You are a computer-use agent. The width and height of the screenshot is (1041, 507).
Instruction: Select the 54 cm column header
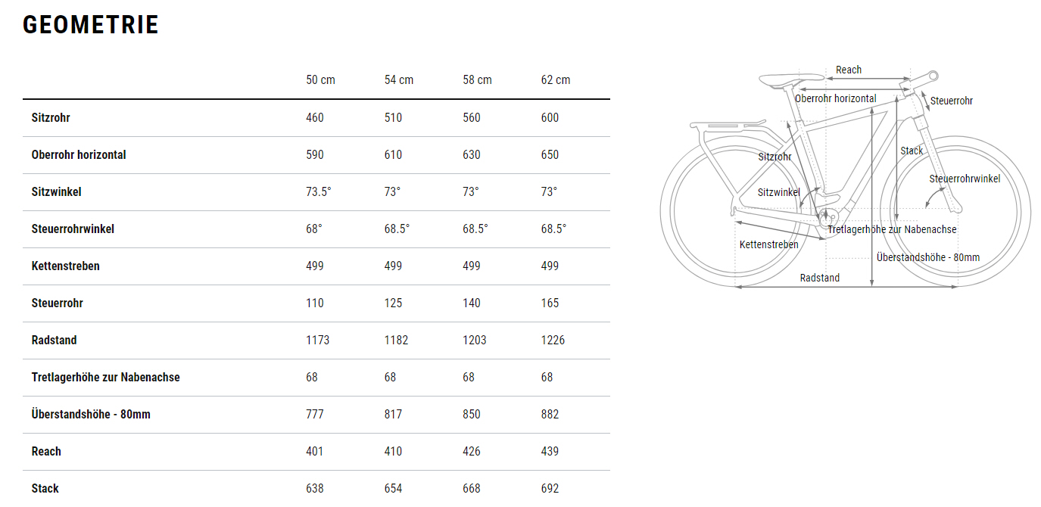pos(399,80)
